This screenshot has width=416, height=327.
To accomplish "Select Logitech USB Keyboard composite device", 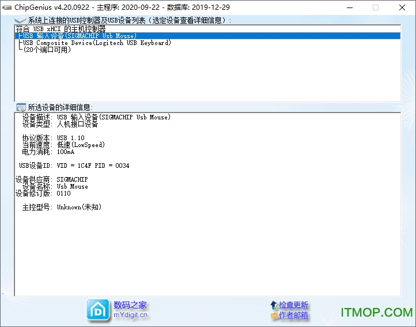I will tap(207, 43).
